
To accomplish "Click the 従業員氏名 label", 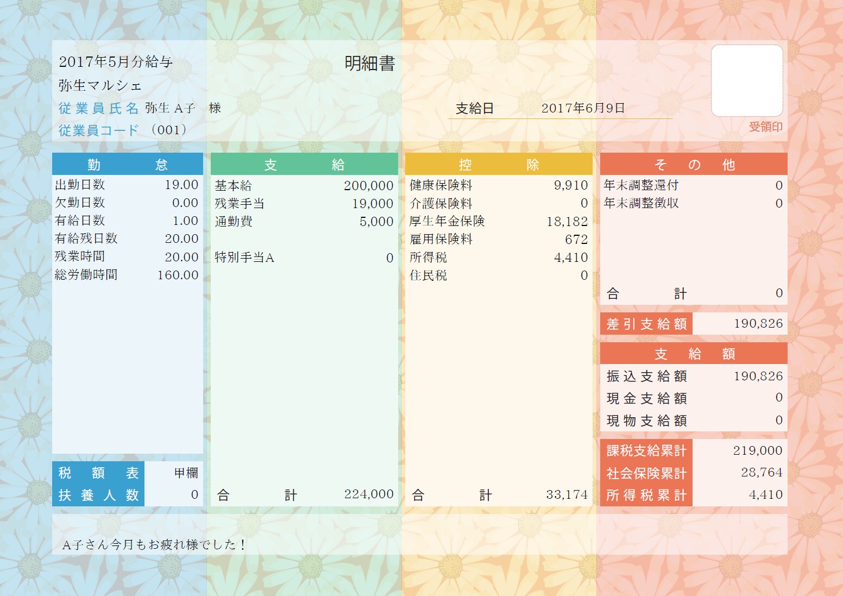I will (98, 108).
